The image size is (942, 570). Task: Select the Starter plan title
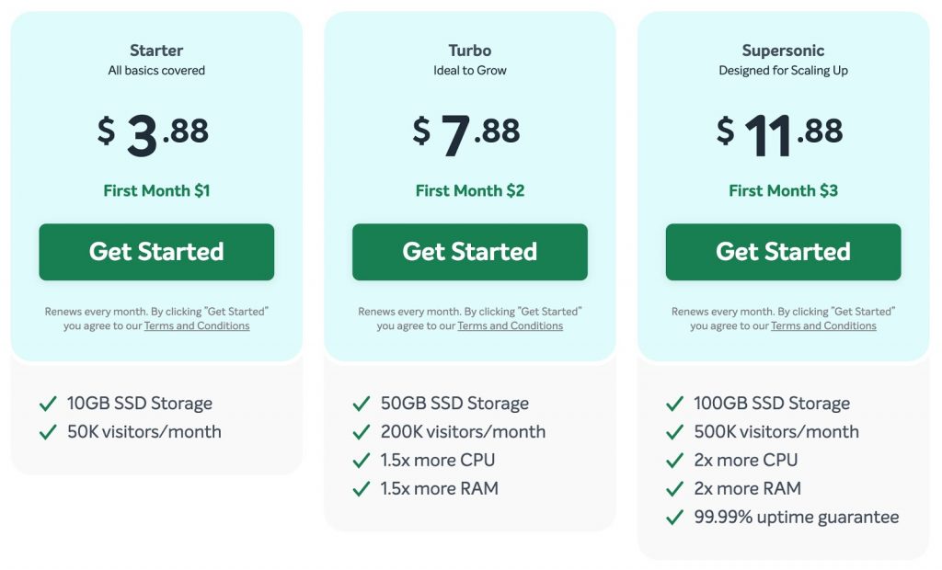pos(156,51)
